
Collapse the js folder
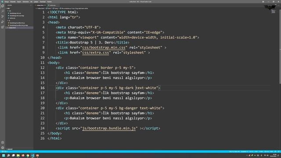pos(9,21)
